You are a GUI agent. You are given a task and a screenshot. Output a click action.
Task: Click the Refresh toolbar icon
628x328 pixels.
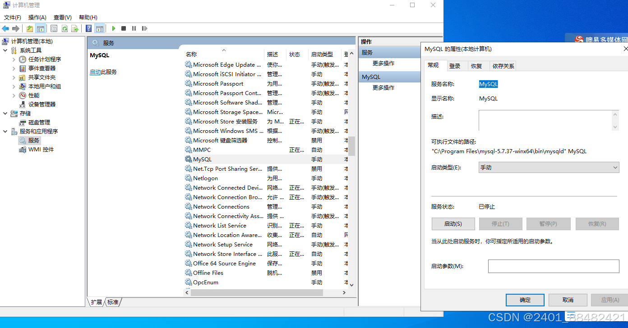(65, 28)
